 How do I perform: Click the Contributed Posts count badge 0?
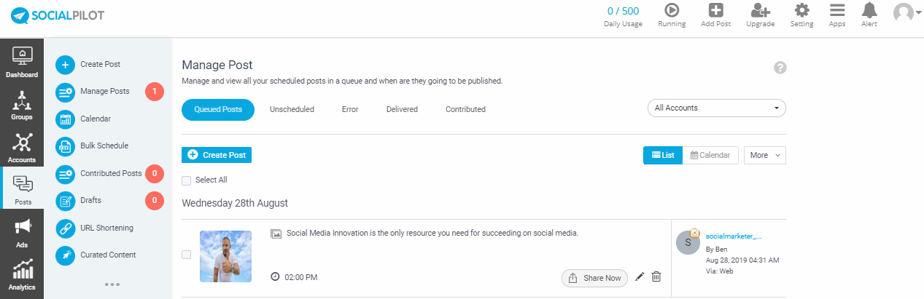pos(155,173)
